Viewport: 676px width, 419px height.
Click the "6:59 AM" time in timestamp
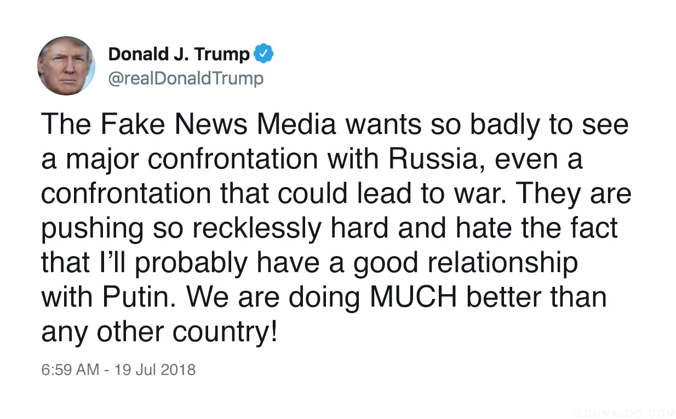click(x=70, y=369)
